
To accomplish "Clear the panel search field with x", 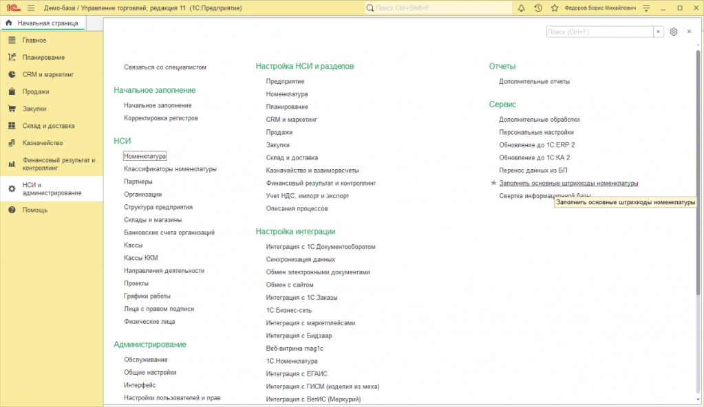I will pyautogui.click(x=658, y=32).
